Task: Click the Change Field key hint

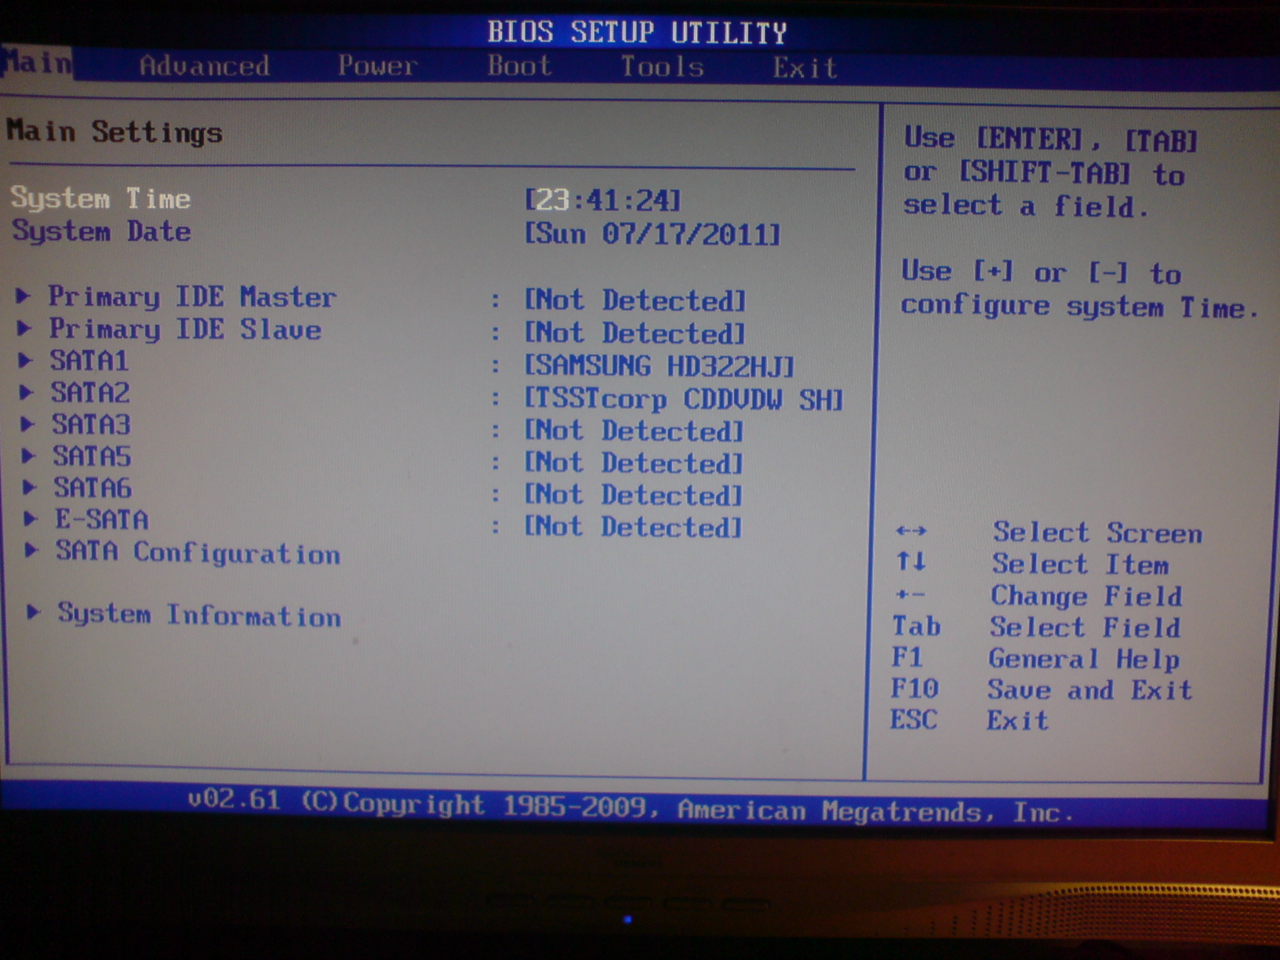Action: coord(1085,597)
